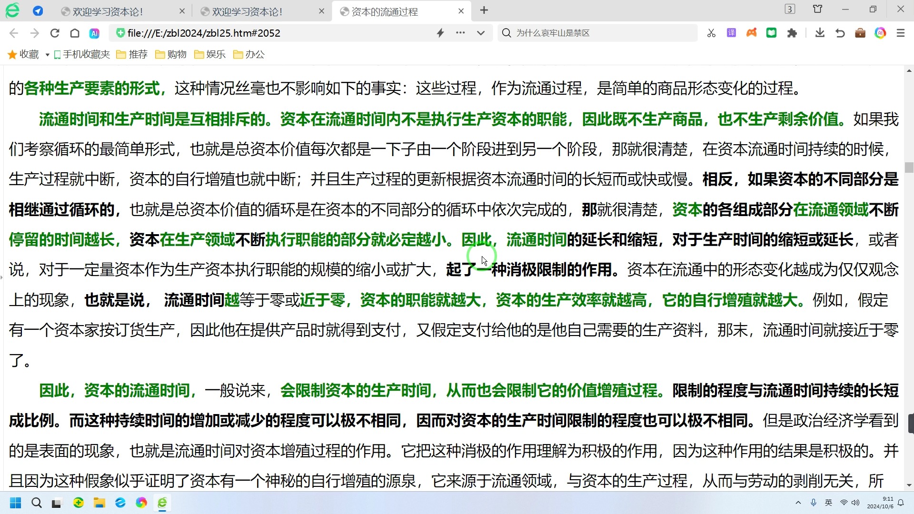Show hidden system tray icons
Screen dimensions: 914x514
(x=798, y=503)
